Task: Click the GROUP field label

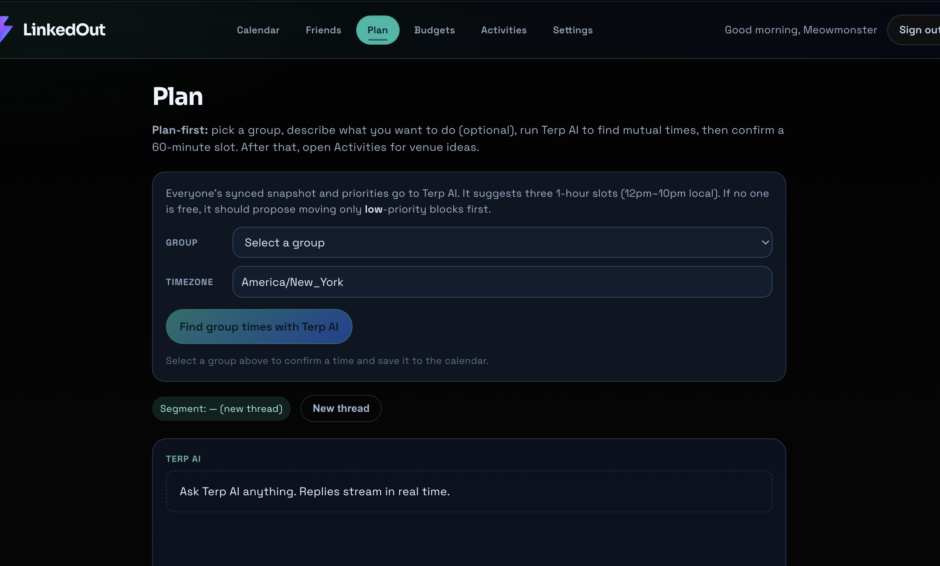Action: (x=182, y=243)
